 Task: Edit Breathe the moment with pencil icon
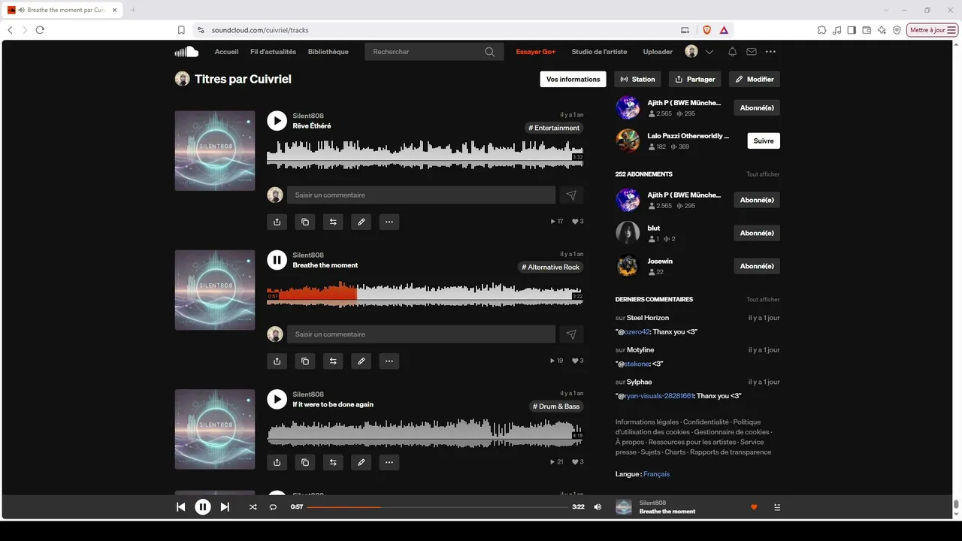tap(362, 361)
